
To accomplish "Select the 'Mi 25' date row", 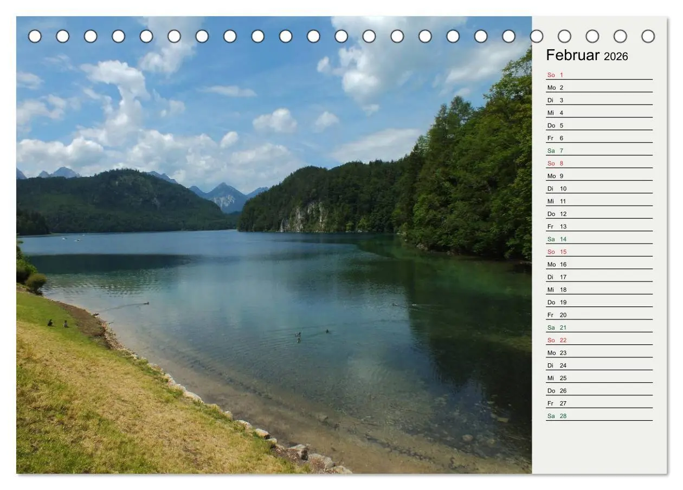I will tap(599, 378).
